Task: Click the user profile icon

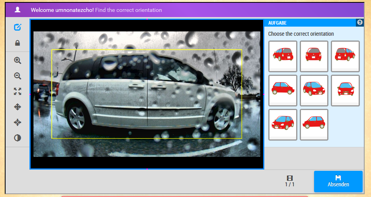Action: click(x=18, y=10)
